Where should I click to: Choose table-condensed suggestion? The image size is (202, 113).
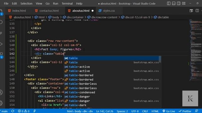tap(111, 92)
